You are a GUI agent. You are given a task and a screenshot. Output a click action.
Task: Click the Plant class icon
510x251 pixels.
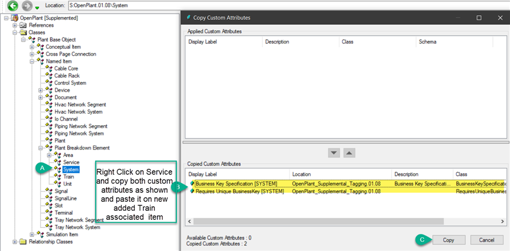[49, 141]
